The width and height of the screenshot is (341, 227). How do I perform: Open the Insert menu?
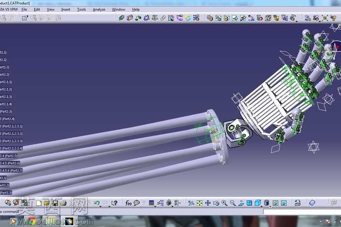(66, 10)
